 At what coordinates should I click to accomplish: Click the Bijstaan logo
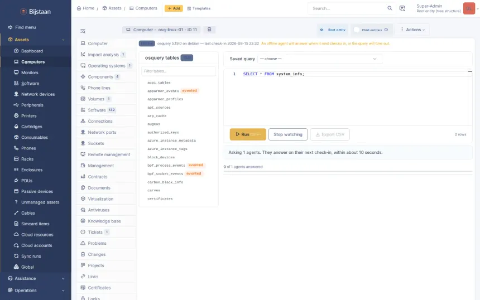click(36, 12)
